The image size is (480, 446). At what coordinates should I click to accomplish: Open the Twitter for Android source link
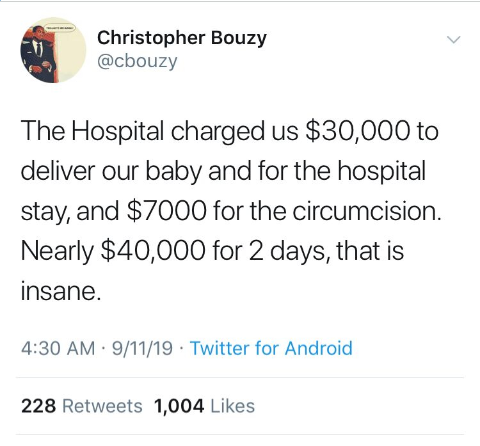271,348
